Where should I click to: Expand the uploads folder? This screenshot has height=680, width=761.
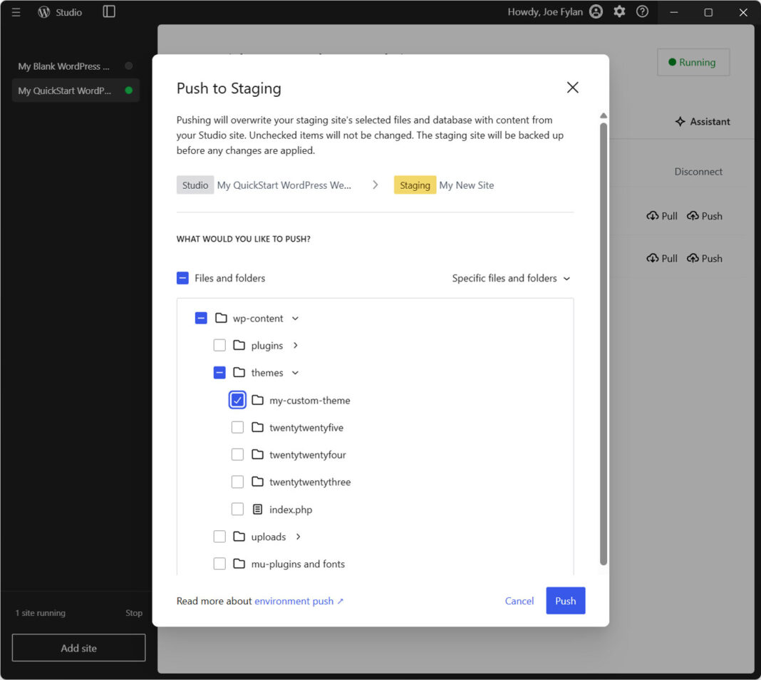299,536
